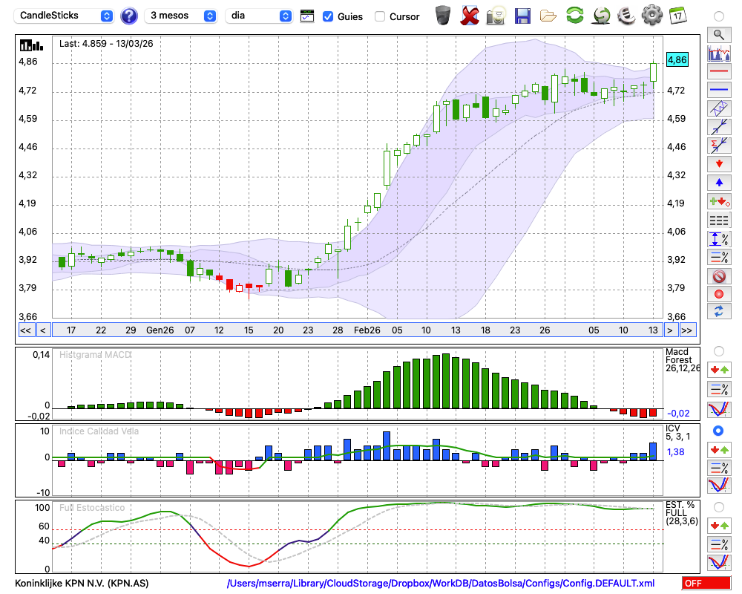Click the trash can delete icon
This screenshot has height=594, width=742.
pyautogui.click(x=442, y=15)
